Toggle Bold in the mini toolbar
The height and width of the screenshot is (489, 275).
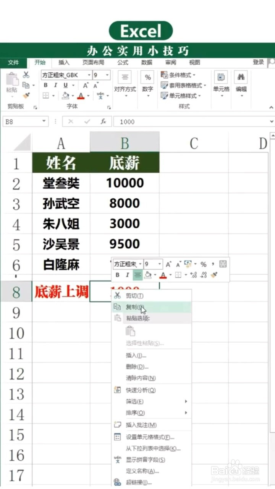click(117, 275)
